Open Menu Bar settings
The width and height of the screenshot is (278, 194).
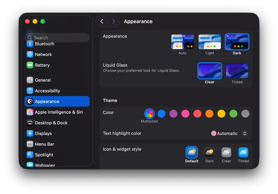point(44,144)
